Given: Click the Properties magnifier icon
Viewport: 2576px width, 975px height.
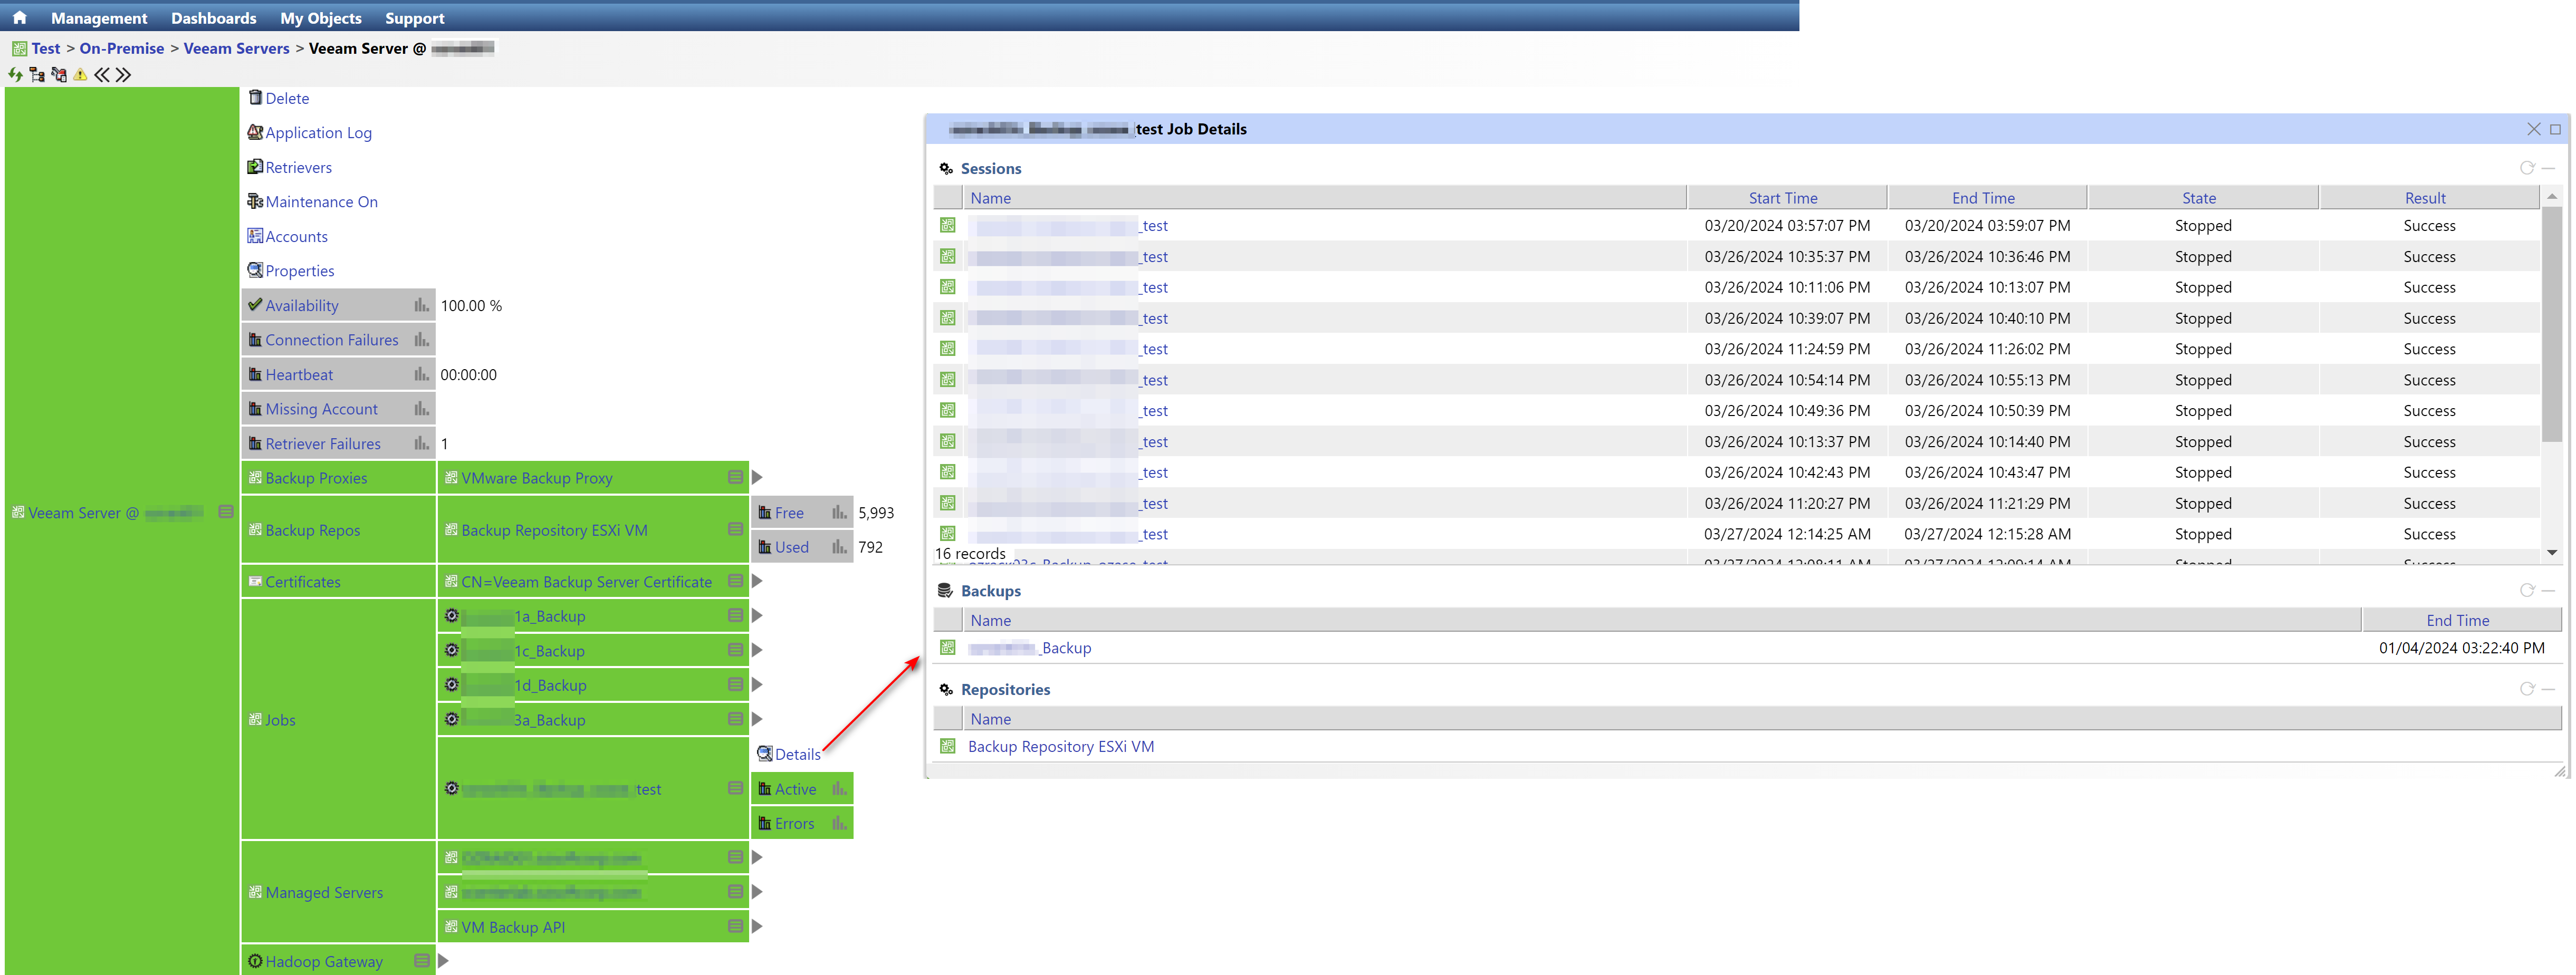Looking at the screenshot, I should pos(255,270).
